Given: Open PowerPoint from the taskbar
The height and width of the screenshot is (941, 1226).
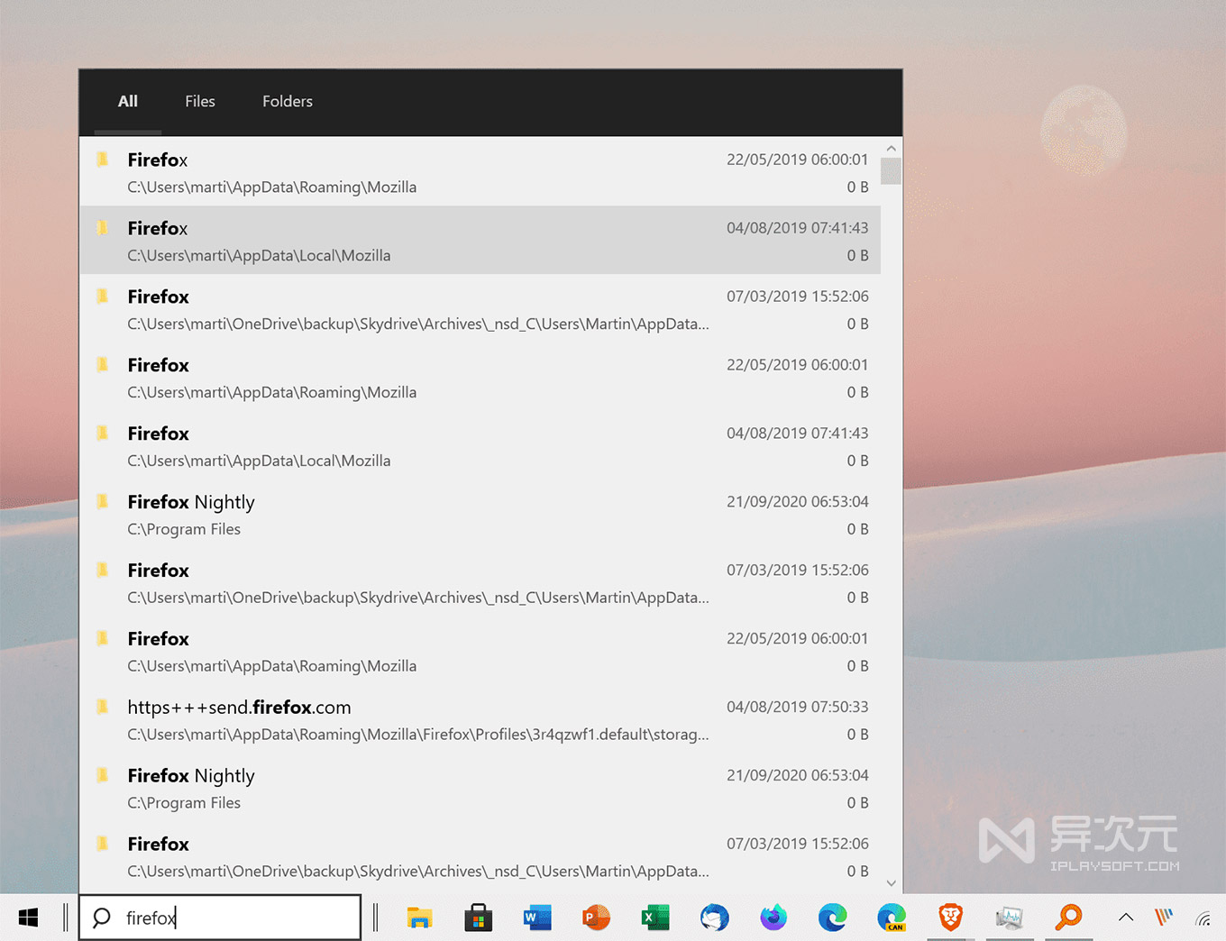Looking at the screenshot, I should [596, 918].
